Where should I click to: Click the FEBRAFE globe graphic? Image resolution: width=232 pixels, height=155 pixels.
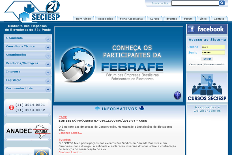pos(78,65)
